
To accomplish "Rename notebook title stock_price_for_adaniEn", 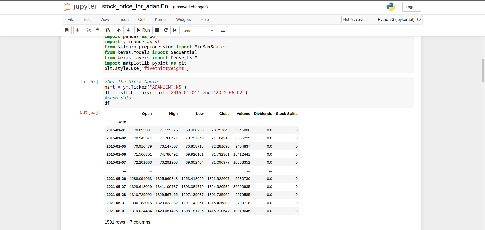I will [x=135, y=7].
